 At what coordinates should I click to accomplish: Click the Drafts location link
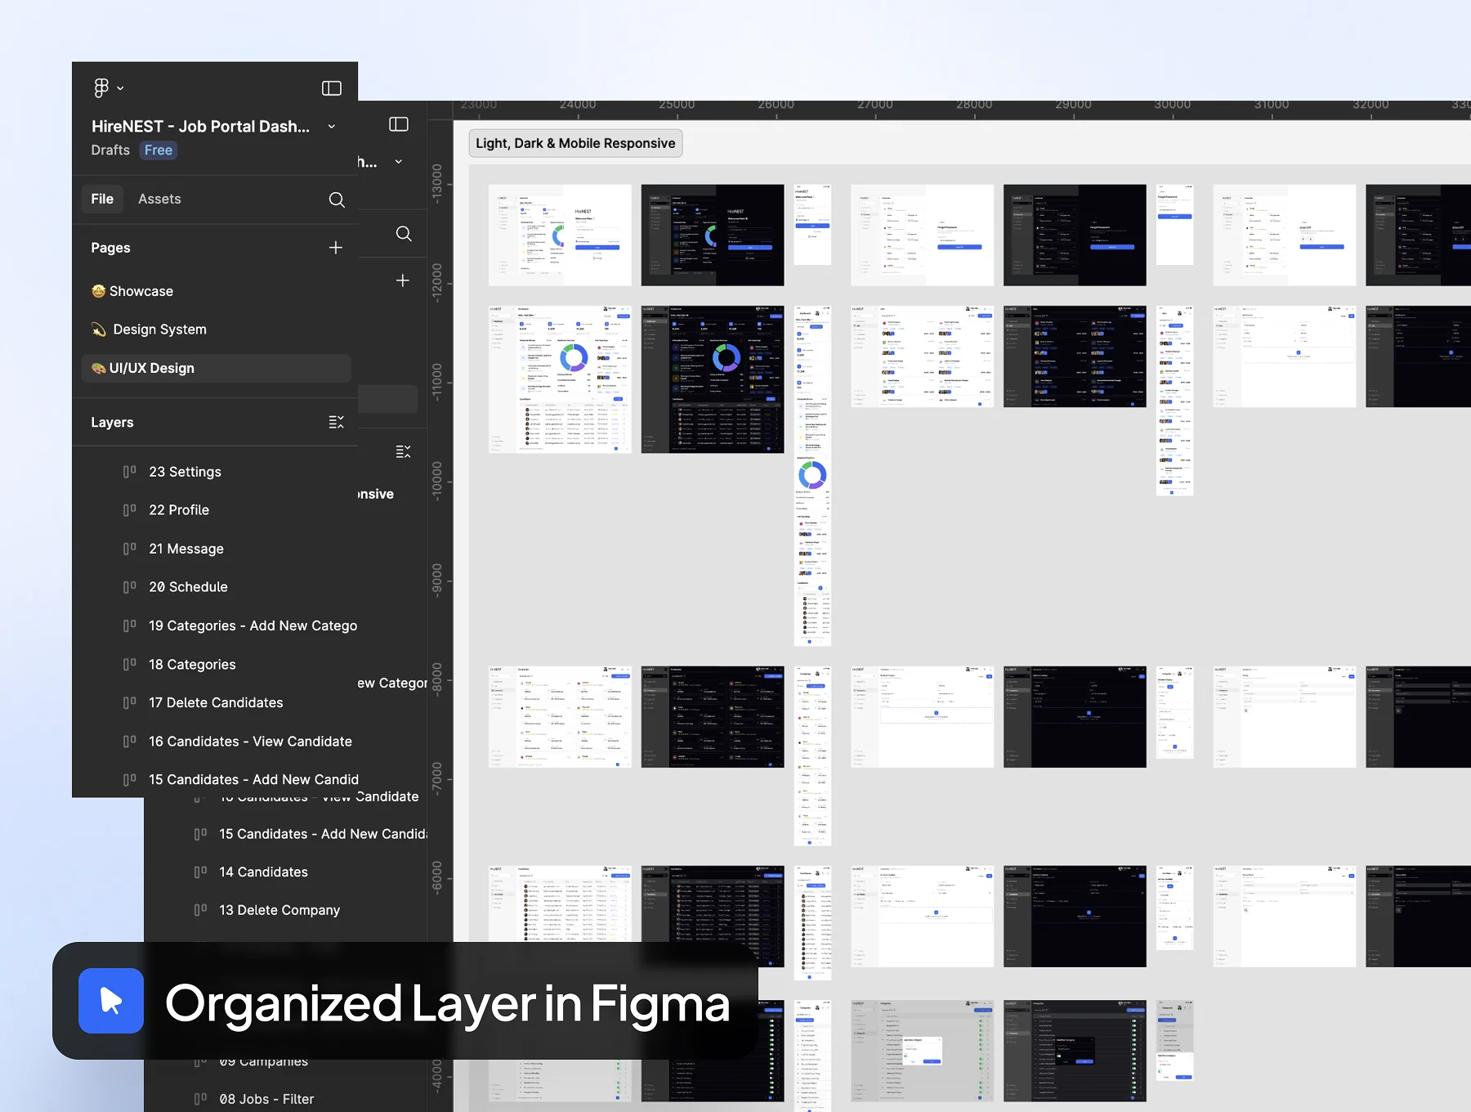tap(110, 150)
